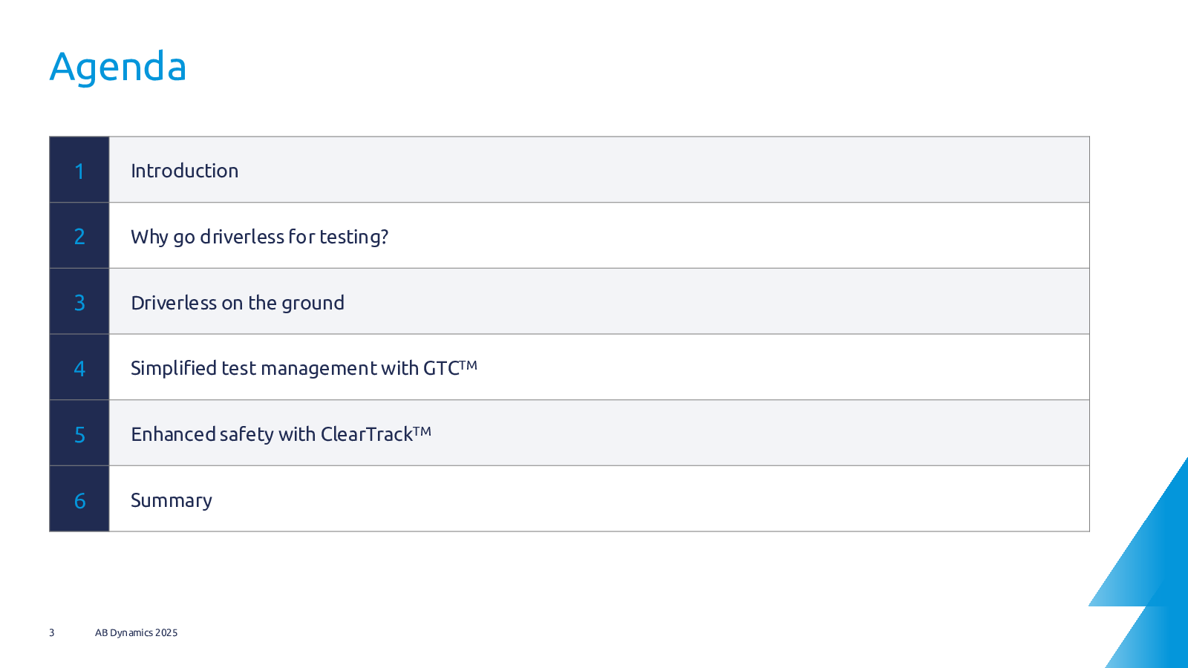
Task: Click number 4 agenda cell
Action: coord(79,368)
